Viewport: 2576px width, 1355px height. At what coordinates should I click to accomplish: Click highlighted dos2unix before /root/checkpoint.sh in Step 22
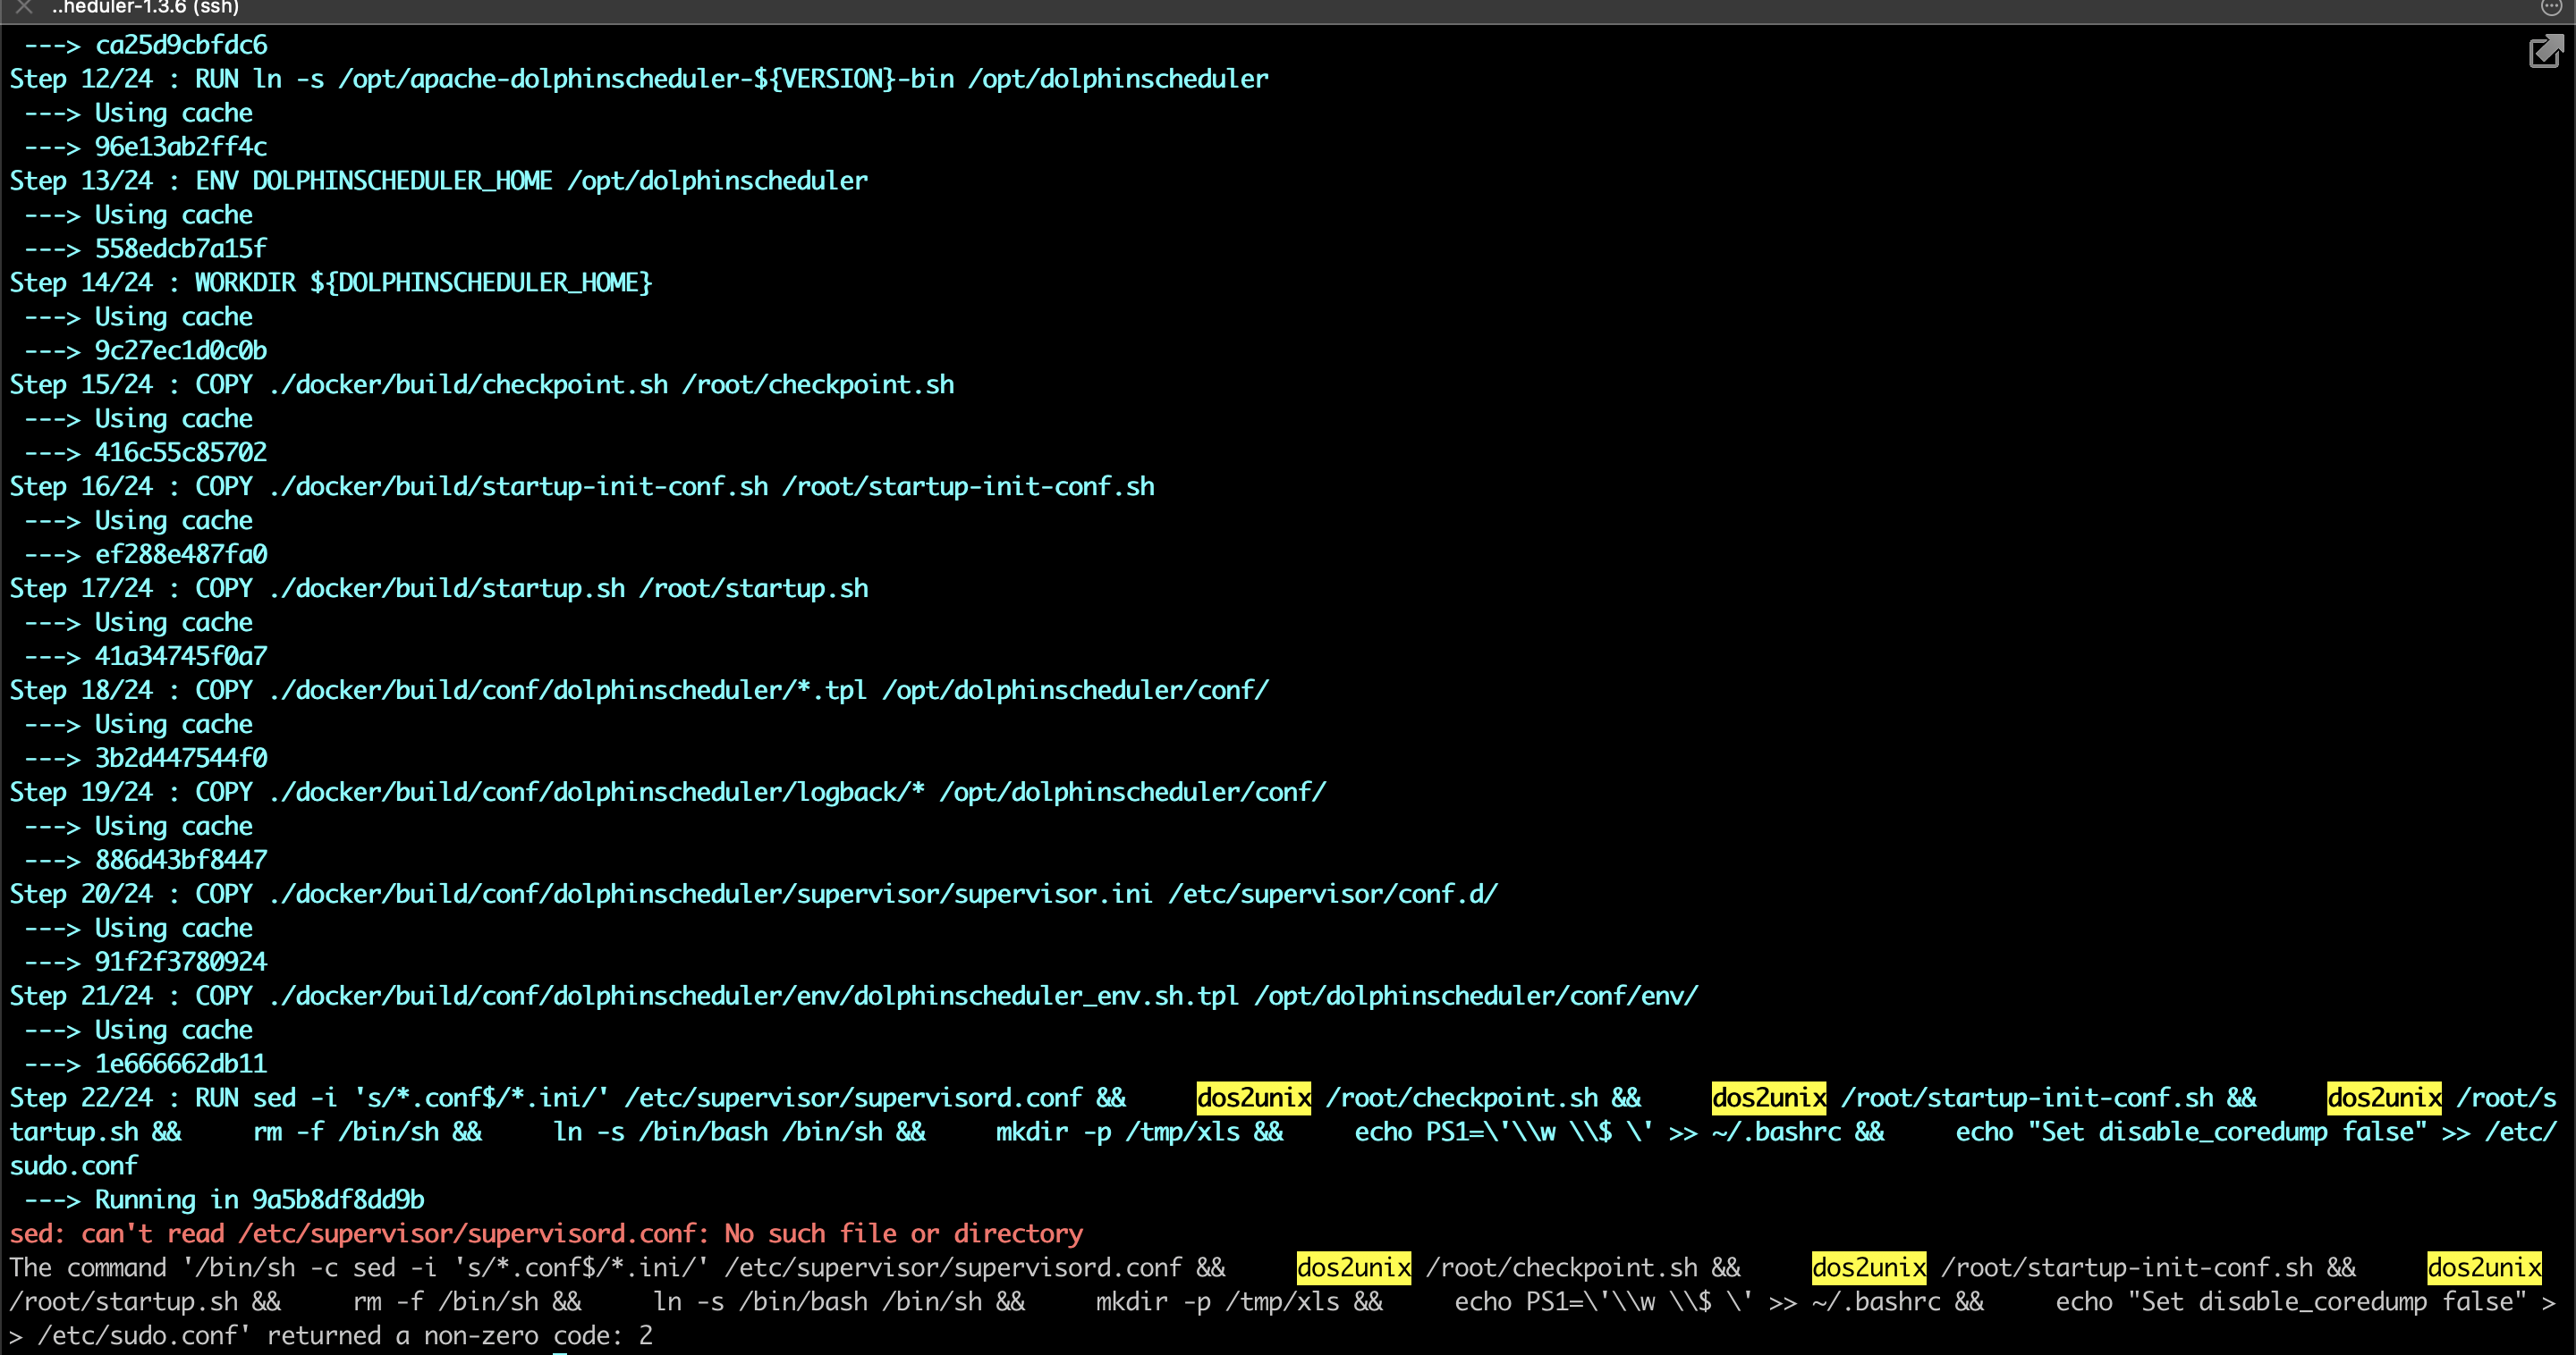point(1253,1098)
